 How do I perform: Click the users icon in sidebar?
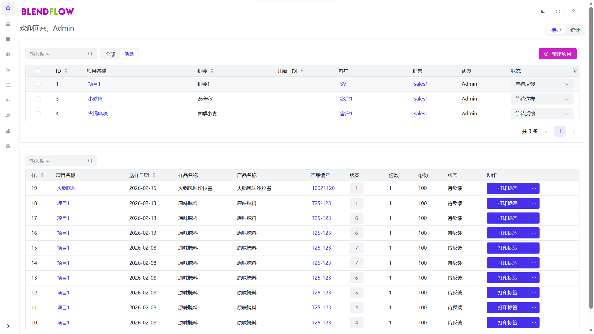coord(8,70)
